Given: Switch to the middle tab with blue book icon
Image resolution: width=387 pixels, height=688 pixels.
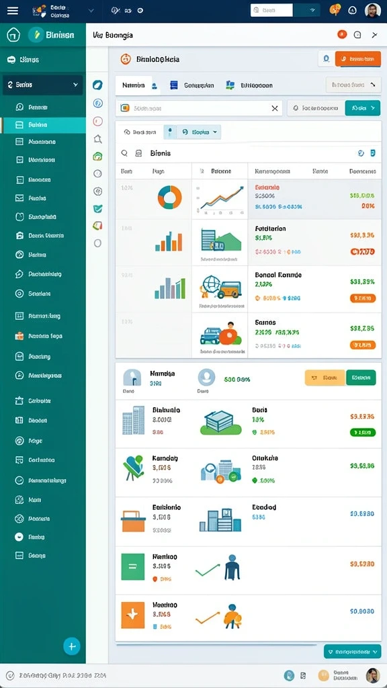Looking at the screenshot, I should click(x=191, y=85).
